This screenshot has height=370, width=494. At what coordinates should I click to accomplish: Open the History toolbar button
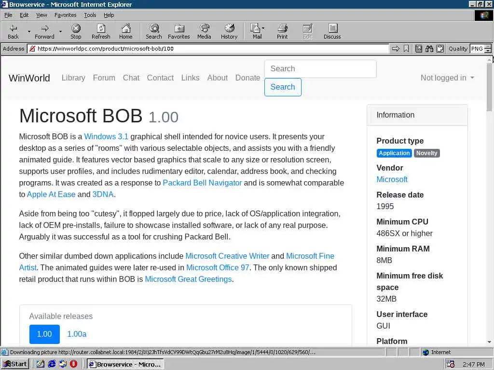[x=229, y=31]
